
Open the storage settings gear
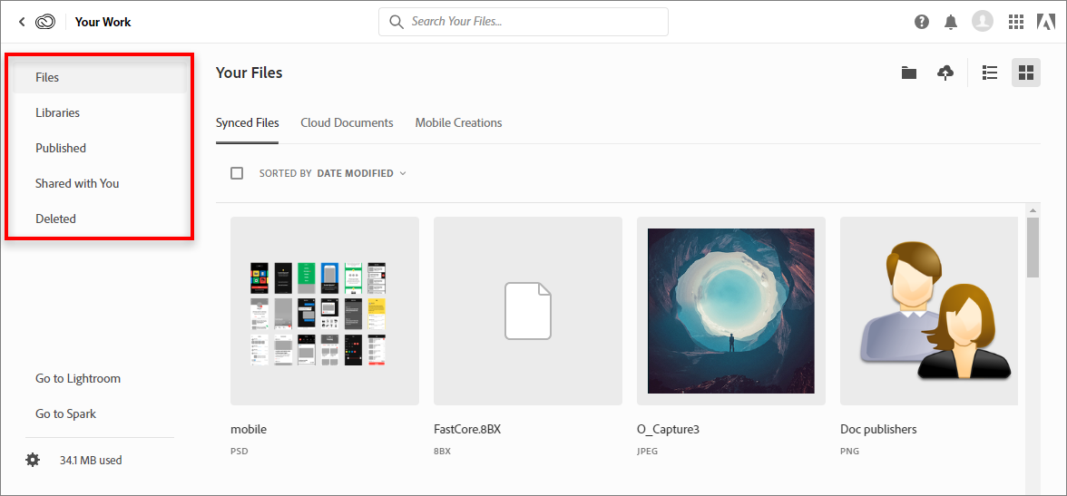coord(33,460)
